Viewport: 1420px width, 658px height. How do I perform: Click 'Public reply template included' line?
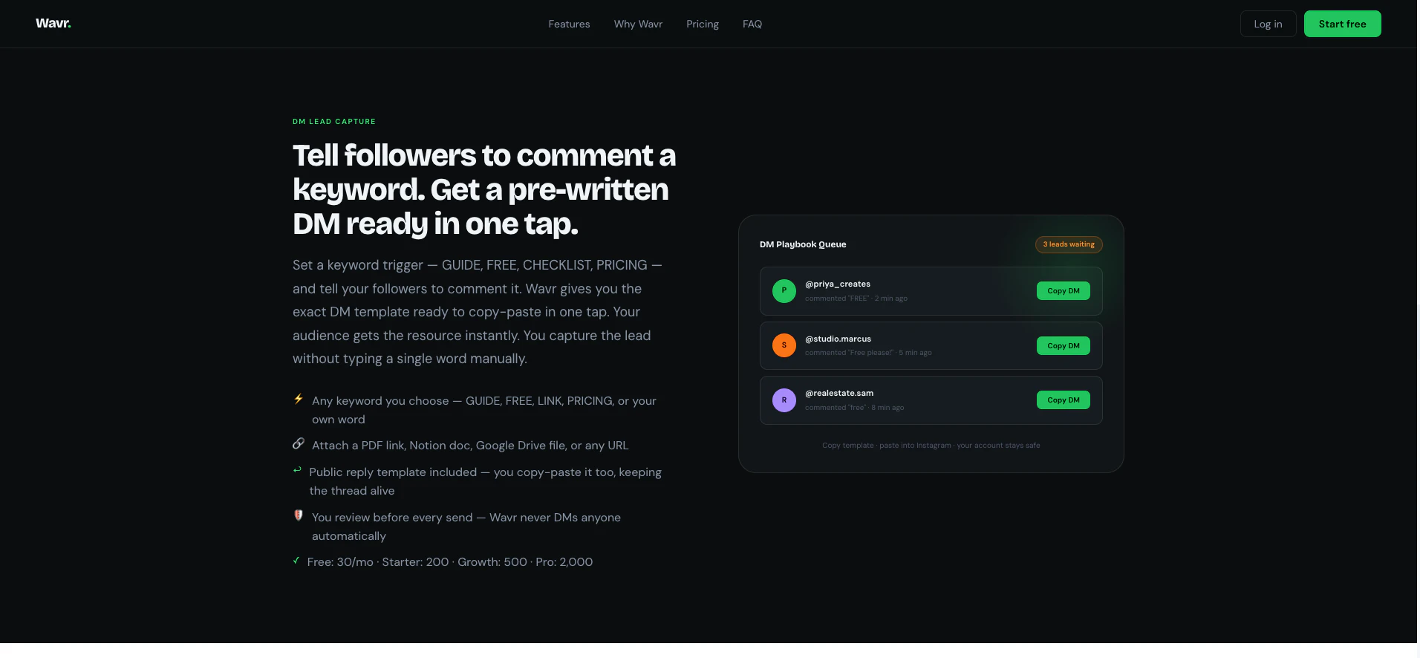(486, 481)
